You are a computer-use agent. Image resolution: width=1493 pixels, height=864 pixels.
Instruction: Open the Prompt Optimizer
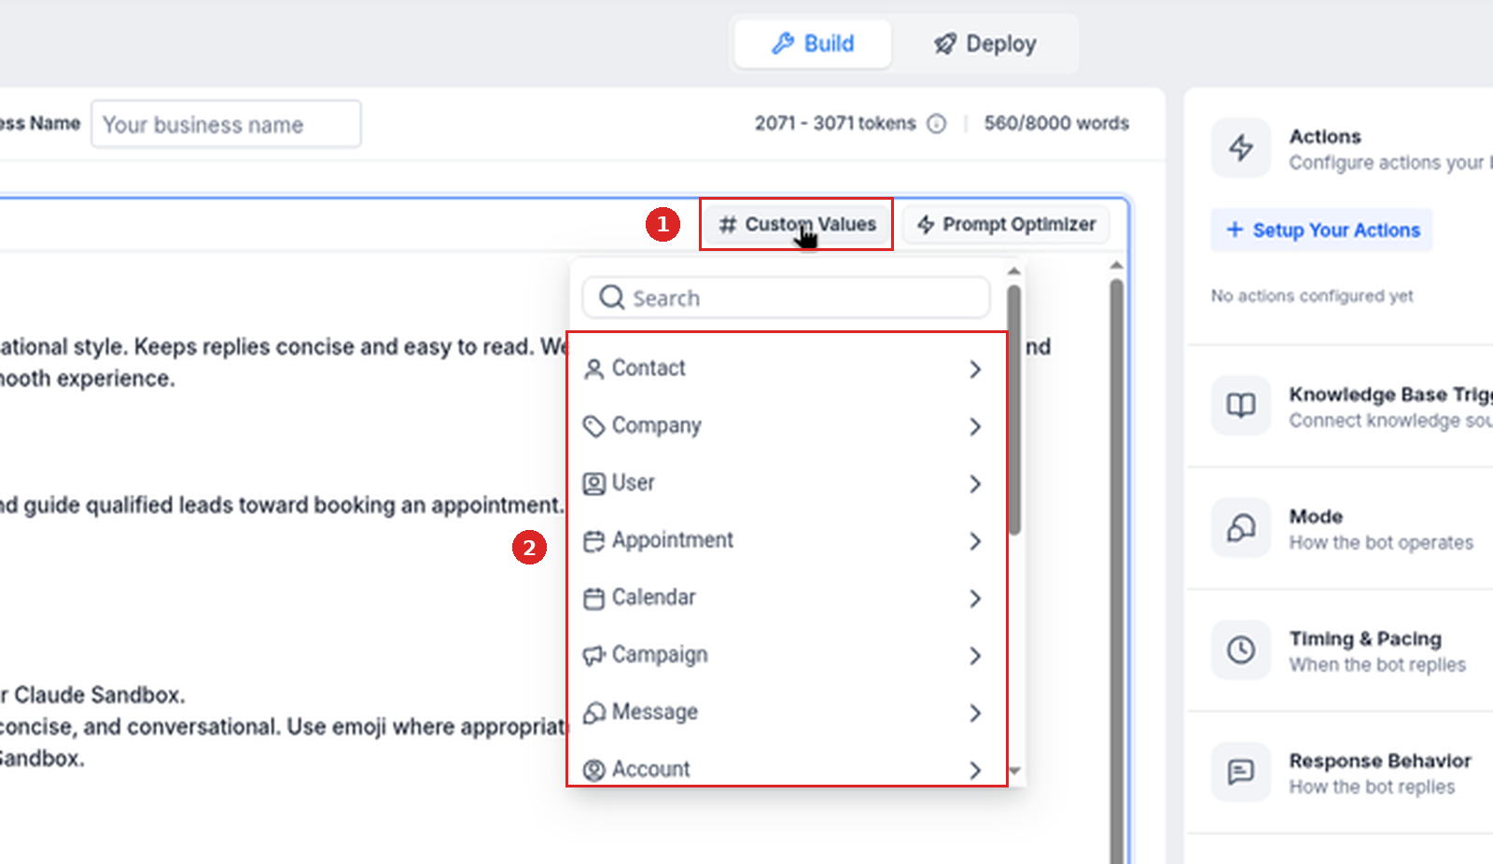pyautogui.click(x=1006, y=224)
